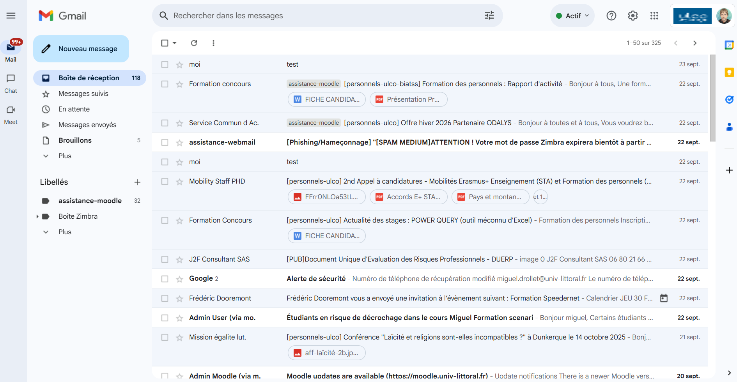Expand the Boîte Zimbra label tree
Viewport: 737px width, 382px height.
(37, 216)
